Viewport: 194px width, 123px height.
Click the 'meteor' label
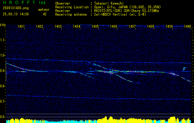pyautogui.click(x=44, y=10)
